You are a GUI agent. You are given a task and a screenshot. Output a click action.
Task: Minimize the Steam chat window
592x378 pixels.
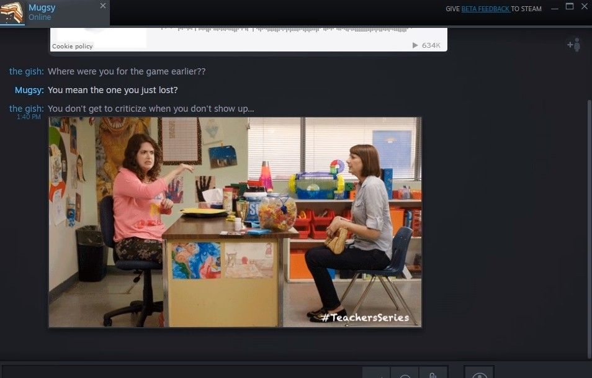pyautogui.click(x=555, y=8)
